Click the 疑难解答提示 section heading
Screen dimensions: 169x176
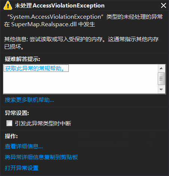[22, 59]
